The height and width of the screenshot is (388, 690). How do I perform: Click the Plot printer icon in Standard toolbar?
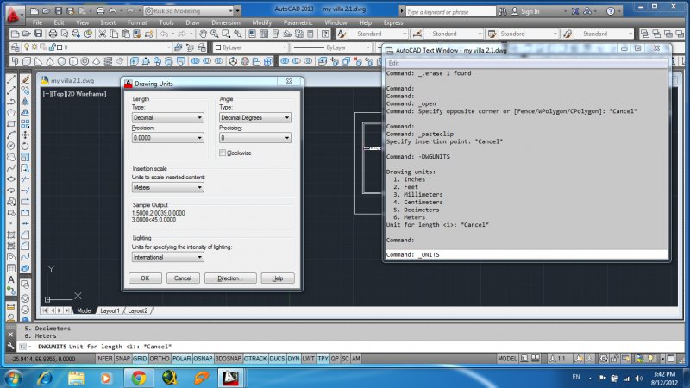53,34
